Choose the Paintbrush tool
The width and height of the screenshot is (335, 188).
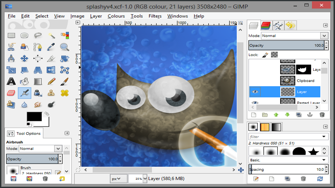tap(64, 81)
